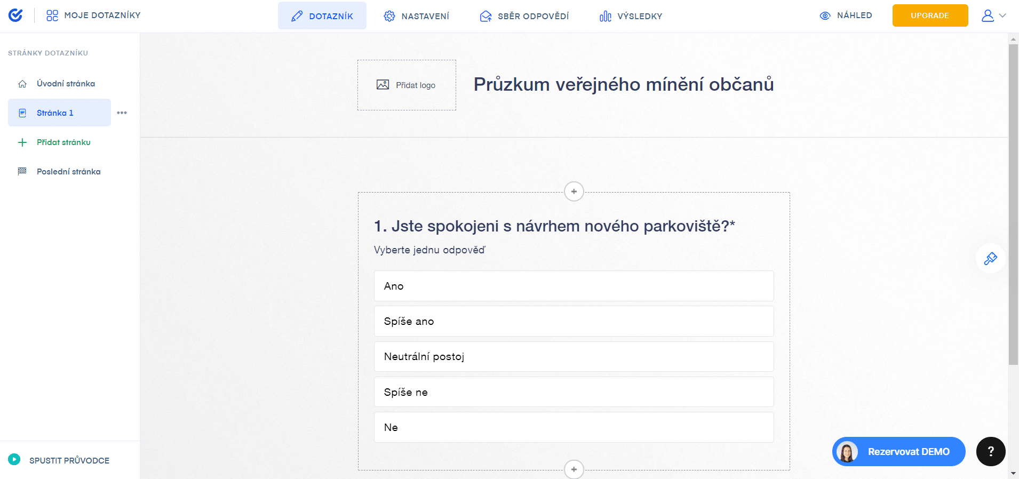Screen dimensions: 1019x479
Task: Click the Přidat logo placeholder box
Action: coord(407,85)
